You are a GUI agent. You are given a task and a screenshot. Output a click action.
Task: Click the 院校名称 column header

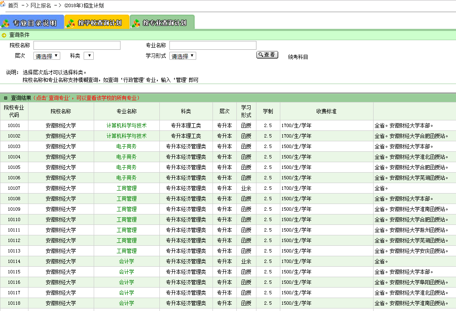(61, 111)
